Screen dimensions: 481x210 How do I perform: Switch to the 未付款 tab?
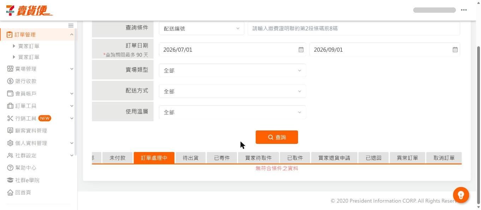click(117, 158)
